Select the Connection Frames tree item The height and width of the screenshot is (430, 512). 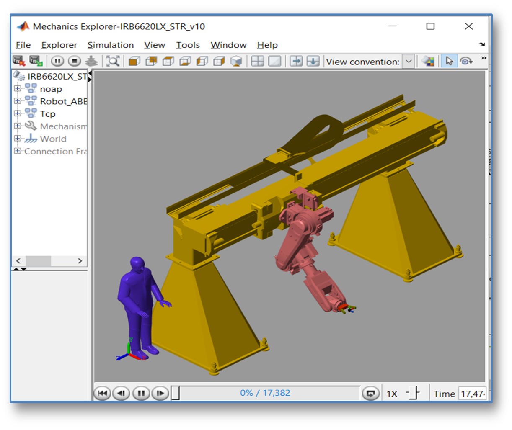56,151
